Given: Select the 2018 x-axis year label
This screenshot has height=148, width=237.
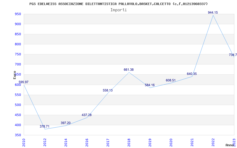Looking at the screenshot, I should click(x=129, y=143).
